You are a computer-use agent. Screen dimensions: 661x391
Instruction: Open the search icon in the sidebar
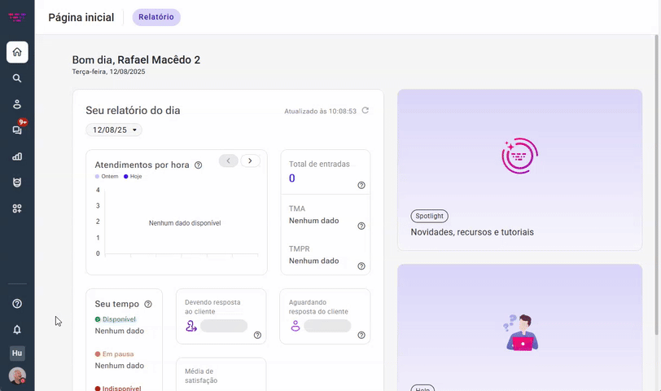pos(17,78)
